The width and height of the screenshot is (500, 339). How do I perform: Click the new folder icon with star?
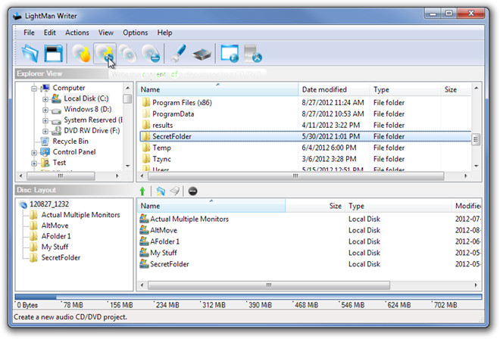click(161, 191)
